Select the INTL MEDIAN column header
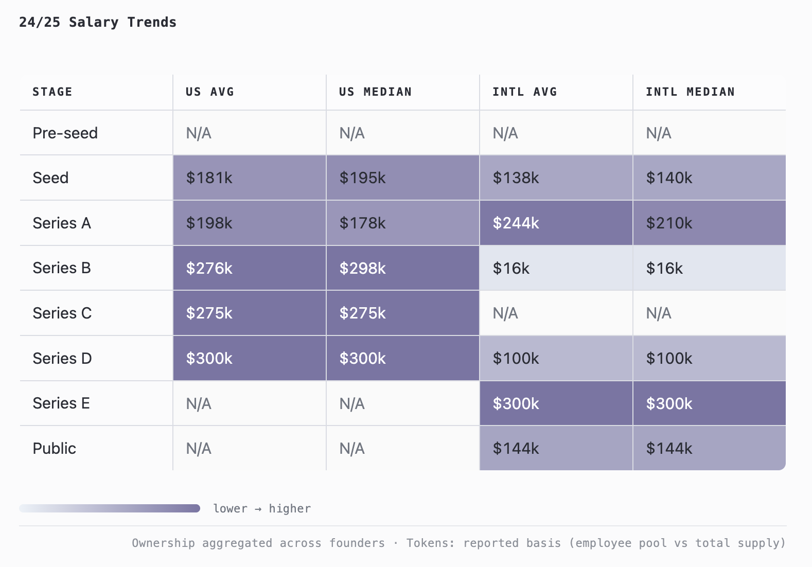The height and width of the screenshot is (567, 812). coord(690,92)
